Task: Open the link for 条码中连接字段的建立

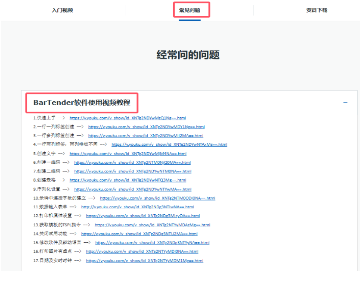Action: pyautogui.click(x=158, y=198)
